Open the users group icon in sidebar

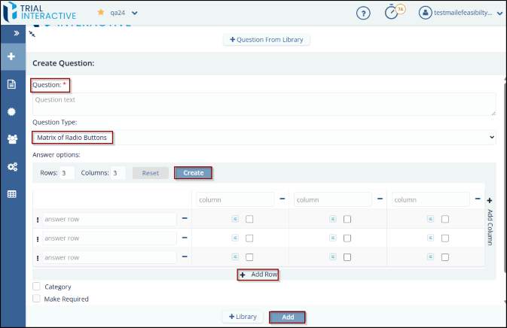pos(12,139)
